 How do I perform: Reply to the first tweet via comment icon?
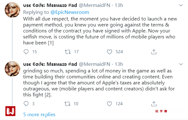(26, 52)
